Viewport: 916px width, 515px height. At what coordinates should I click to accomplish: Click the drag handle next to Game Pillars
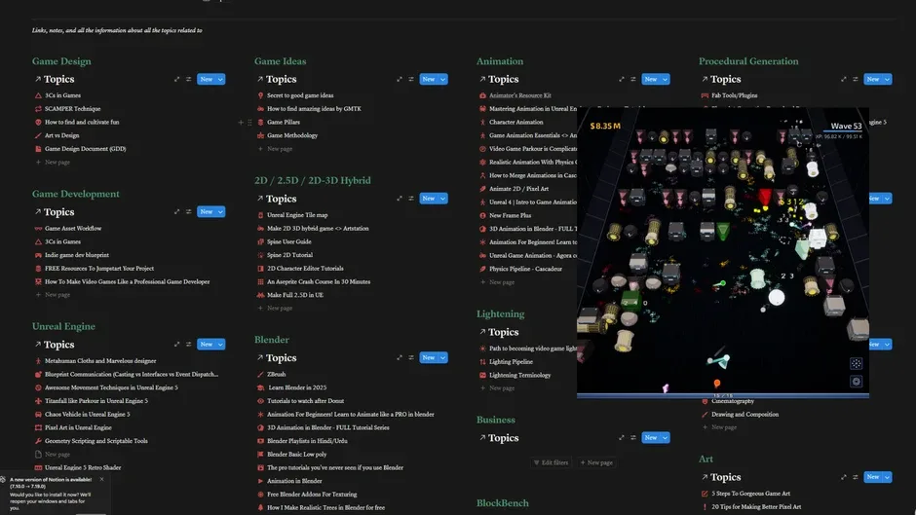click(250, 122)
